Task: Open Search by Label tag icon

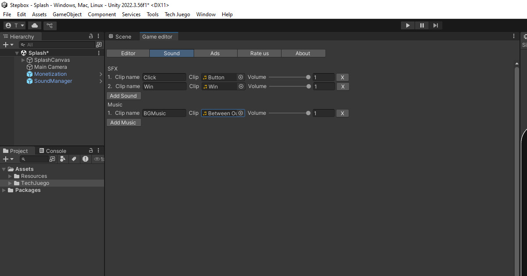Action: (74, 159)
